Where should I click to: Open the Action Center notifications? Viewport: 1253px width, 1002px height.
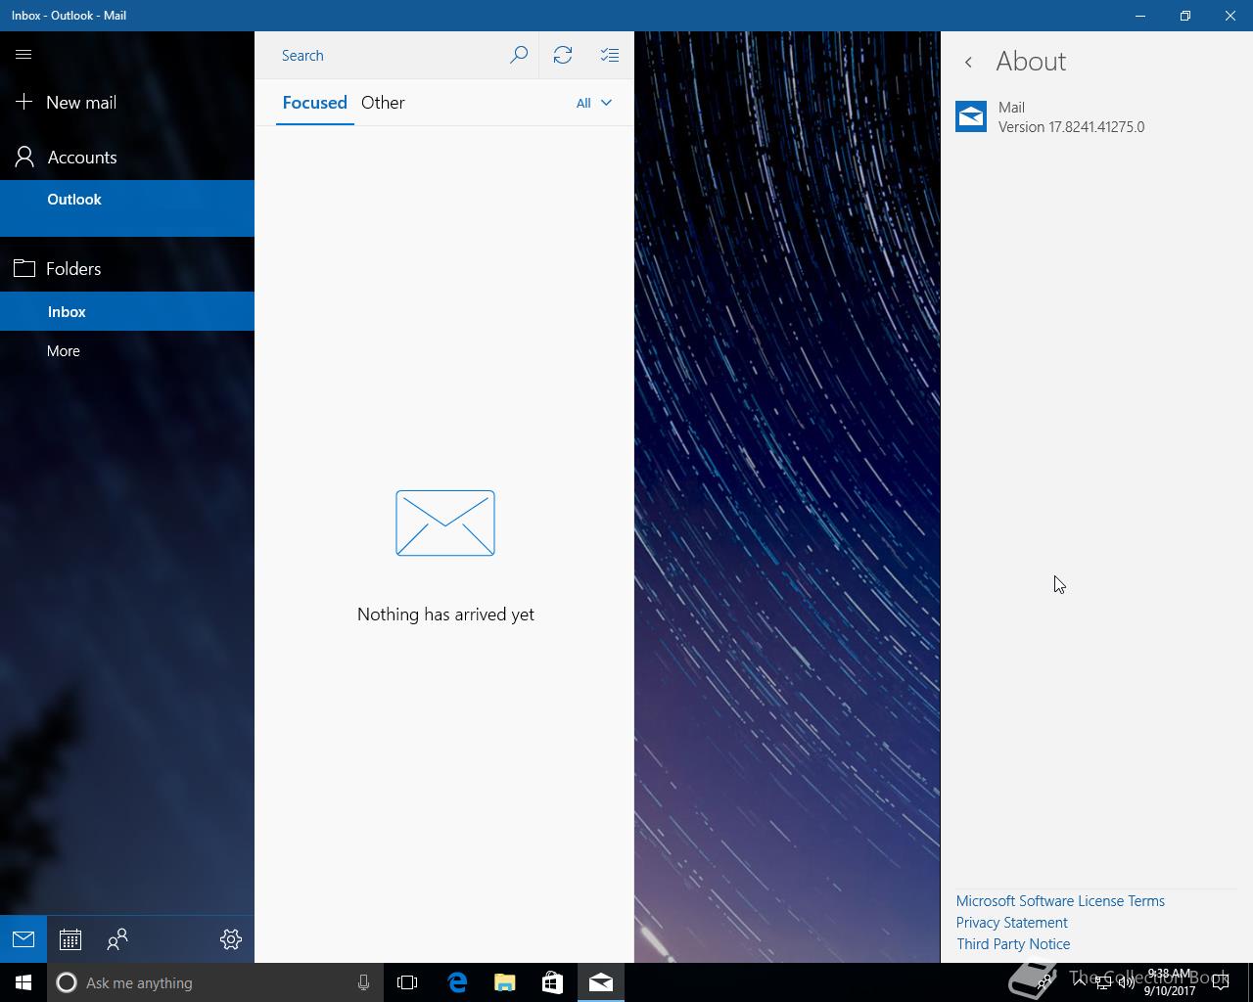pyautogui.click(x=1221, y=982)
